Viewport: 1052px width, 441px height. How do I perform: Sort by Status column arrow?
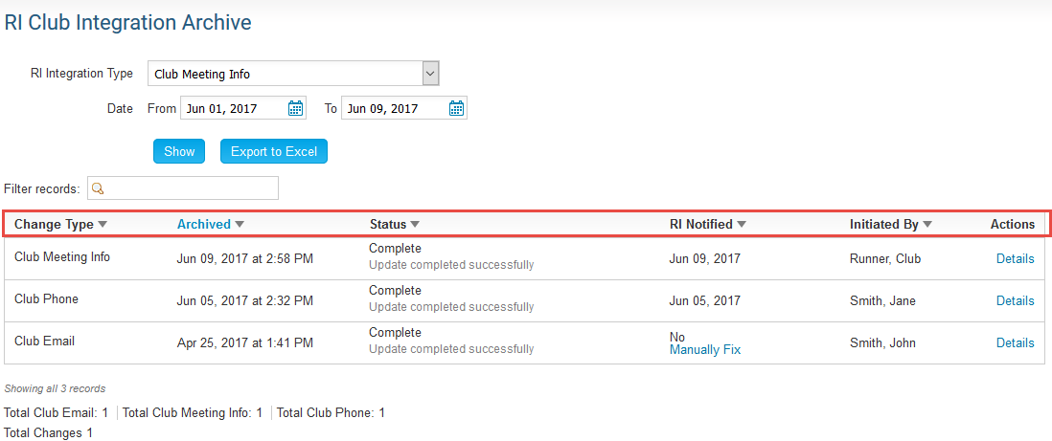click(416, 225)
